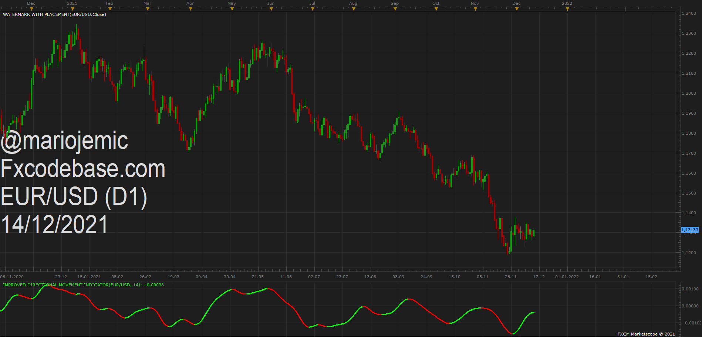Click the 16.01 date axis label
This screenshot has width=702, height=337.
tap(595, 277)
